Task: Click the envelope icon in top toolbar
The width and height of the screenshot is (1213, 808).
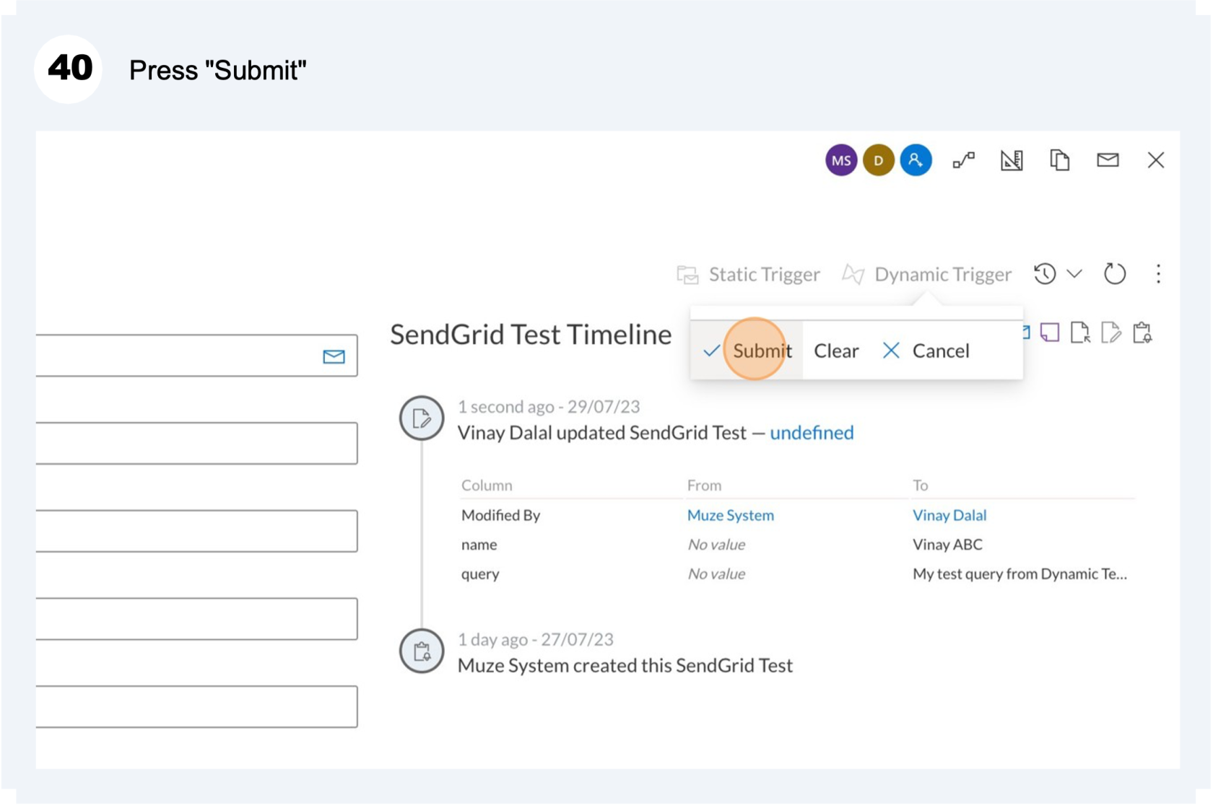Action: (x=1108, y=160)
